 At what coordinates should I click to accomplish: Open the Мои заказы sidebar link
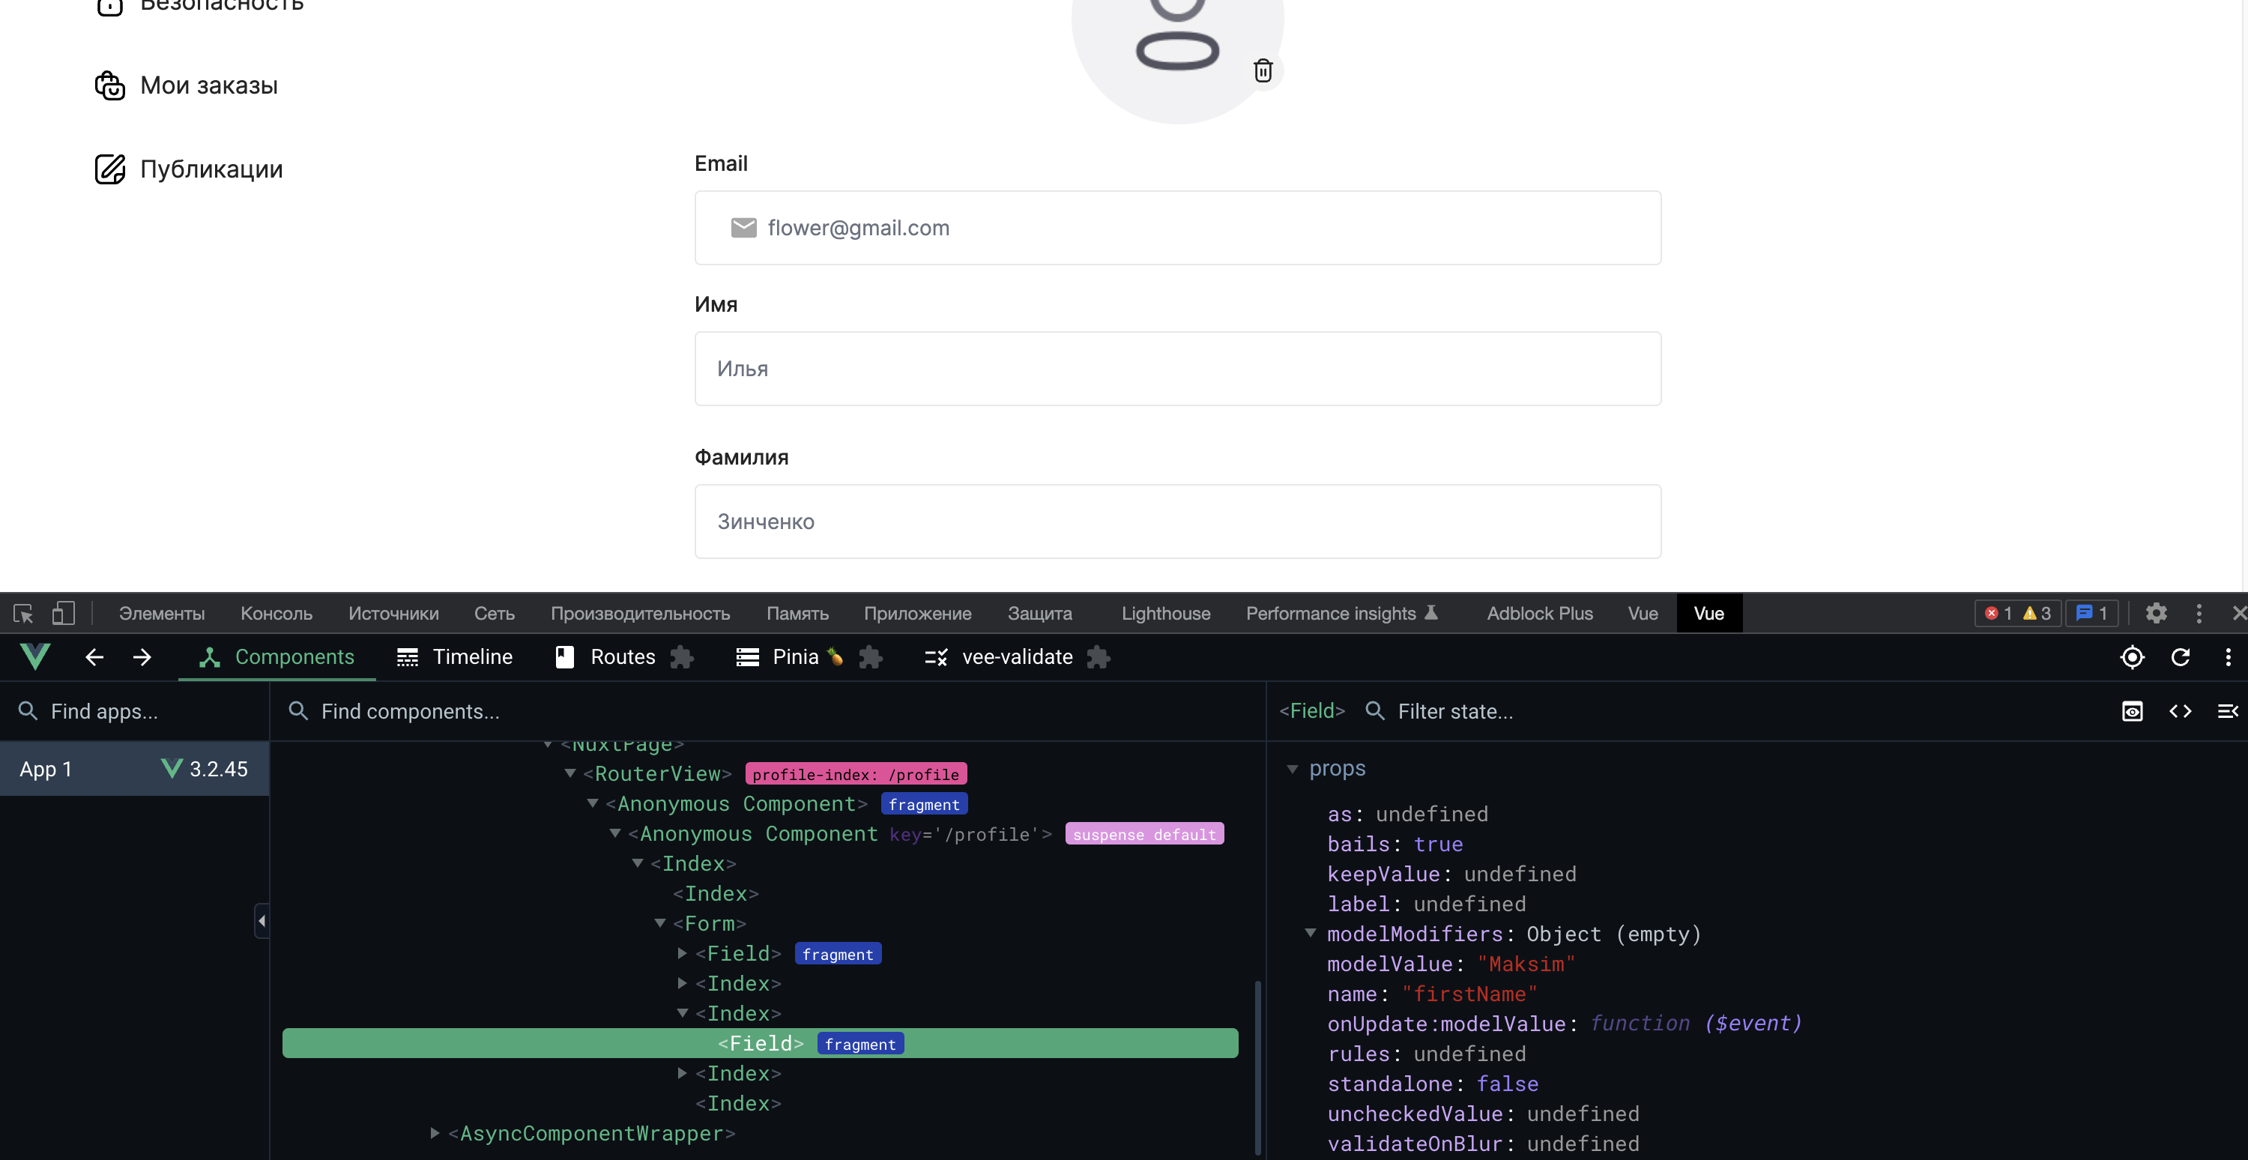186,85
